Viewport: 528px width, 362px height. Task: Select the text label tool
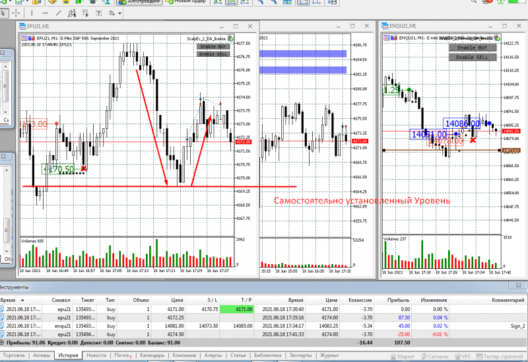[x=98, y=13]
